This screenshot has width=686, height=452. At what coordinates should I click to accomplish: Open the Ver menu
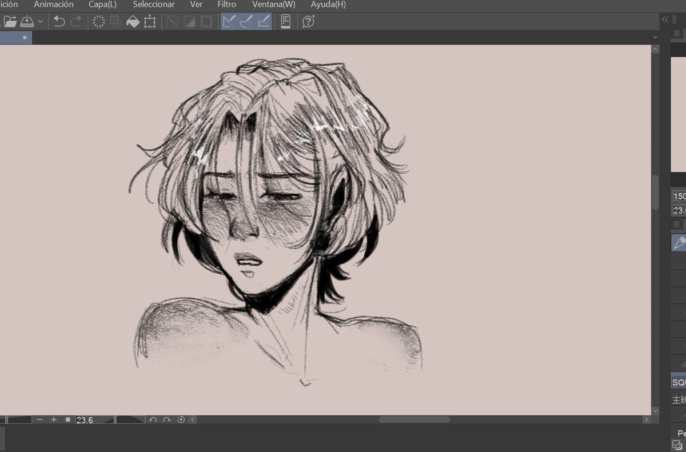(196, 5)
